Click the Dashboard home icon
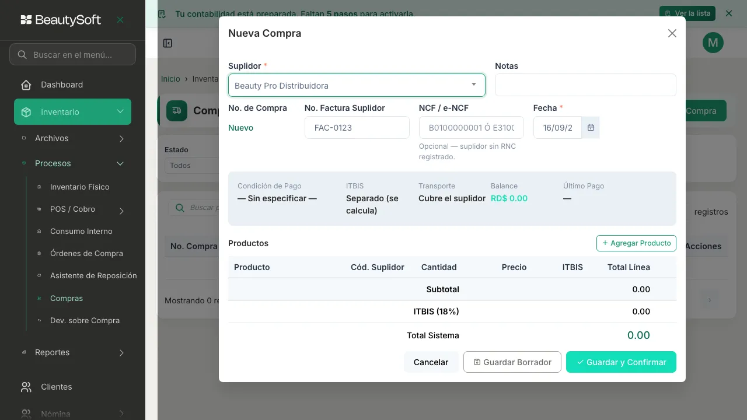The image size is (747, 420). 26,85
